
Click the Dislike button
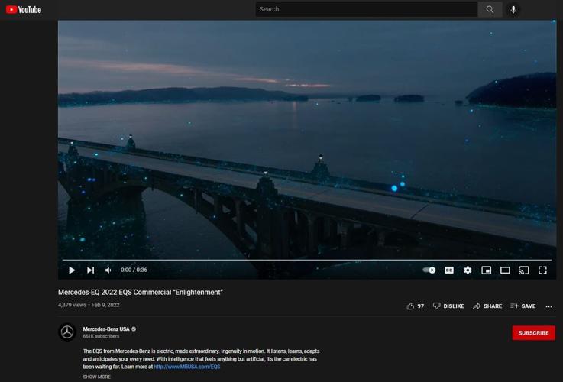click(x=448, y=306)
